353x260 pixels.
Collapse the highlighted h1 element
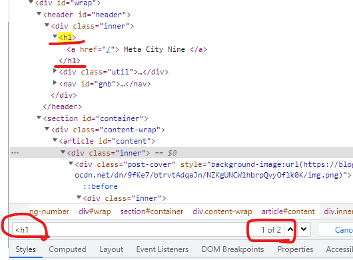(55, 36)
